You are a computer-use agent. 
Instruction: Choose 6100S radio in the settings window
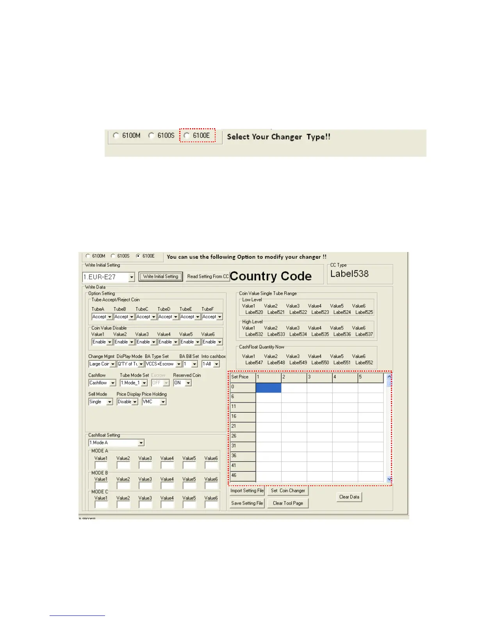point(113,256)
